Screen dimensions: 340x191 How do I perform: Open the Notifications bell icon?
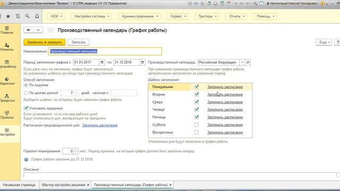pos(37,16)
